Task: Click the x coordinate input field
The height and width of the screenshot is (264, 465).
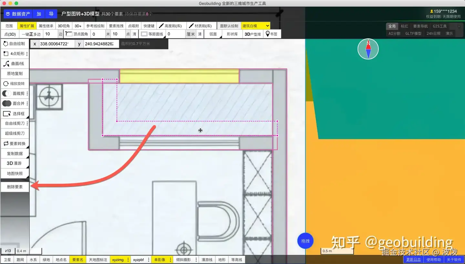Action: [57, 44]
